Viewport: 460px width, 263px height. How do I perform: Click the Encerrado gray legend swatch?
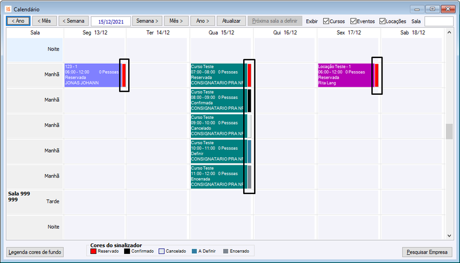tap(225, 252)
